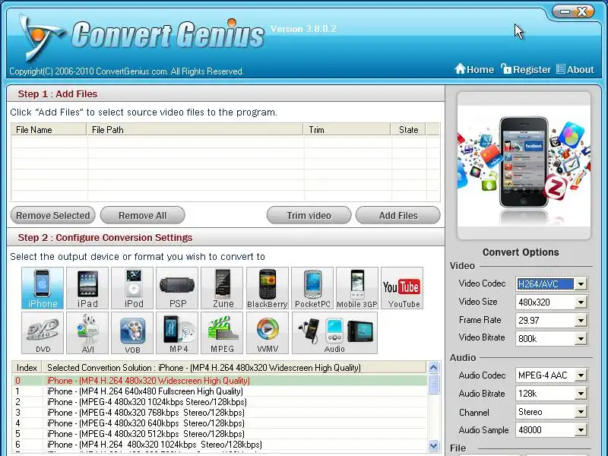Click the Add Files button
The height and width of the screenshot is (456, 608).
[397, 215]
